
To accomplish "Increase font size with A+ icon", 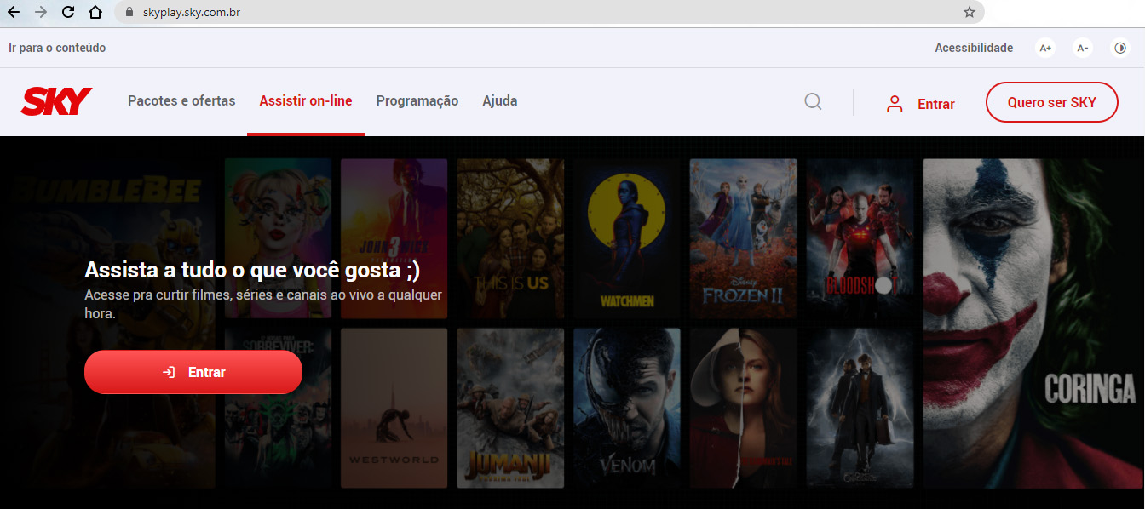I will pos(1045,49).
